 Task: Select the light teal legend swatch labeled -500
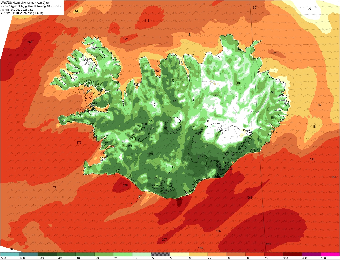[x=9, y=254]
